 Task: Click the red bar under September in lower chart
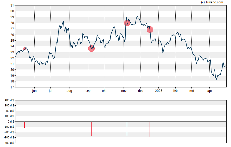click(91, 129)
